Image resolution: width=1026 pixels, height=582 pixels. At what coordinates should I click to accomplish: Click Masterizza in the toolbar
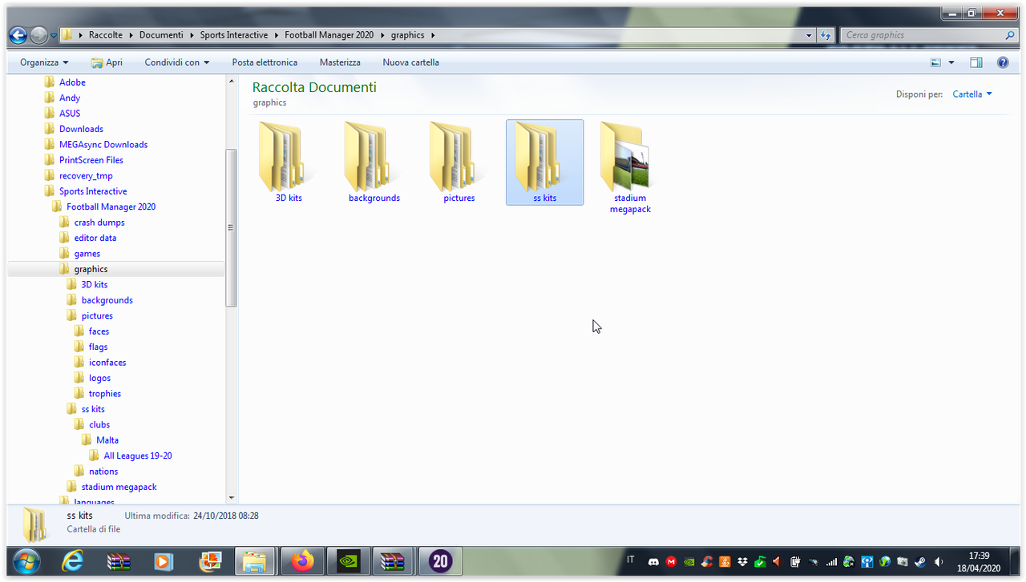(340, 62)
